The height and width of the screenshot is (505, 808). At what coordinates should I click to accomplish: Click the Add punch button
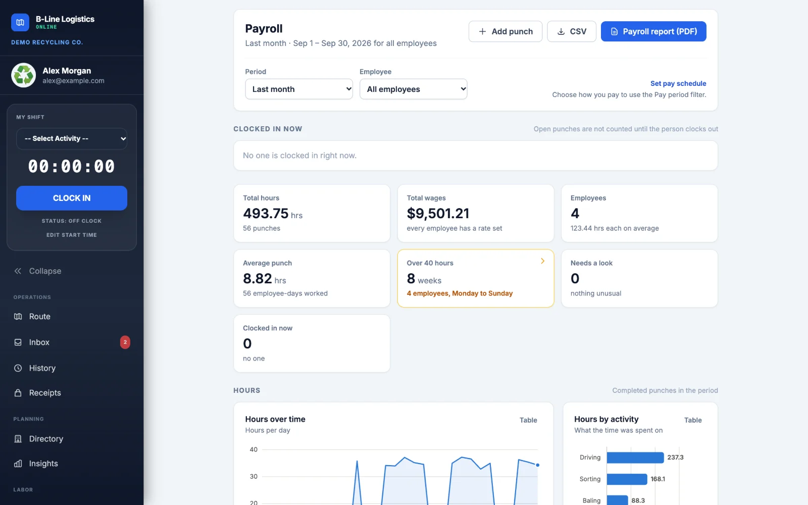coord(506,31)
